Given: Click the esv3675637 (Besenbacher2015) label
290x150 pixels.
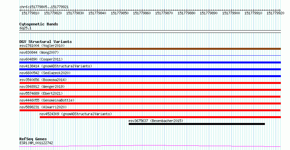Looking at the screenshot, I should pyautogui.click(x=156, y=121).
